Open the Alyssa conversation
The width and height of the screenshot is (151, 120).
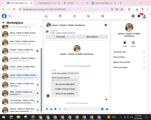20,34
